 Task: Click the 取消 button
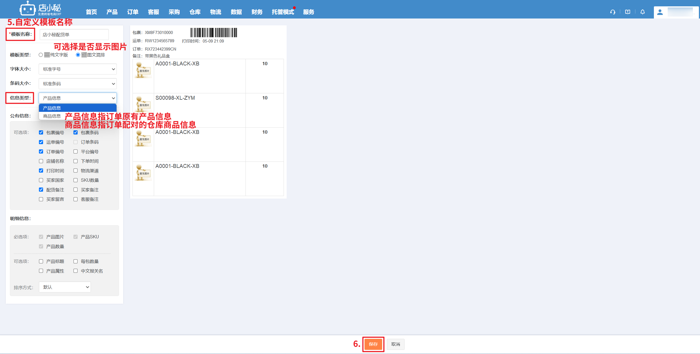tap(395, 344)
